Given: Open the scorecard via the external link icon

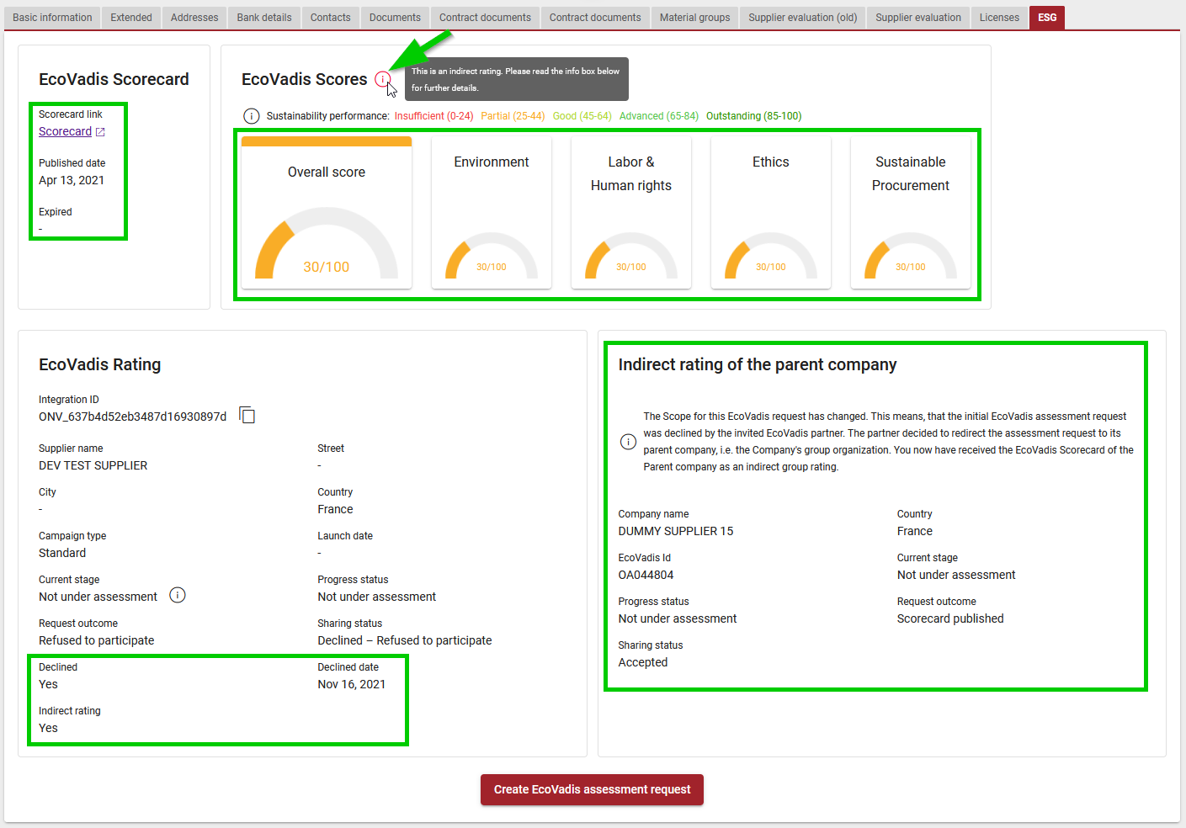Looking at the screenshot, I should [x=99, y=131].
